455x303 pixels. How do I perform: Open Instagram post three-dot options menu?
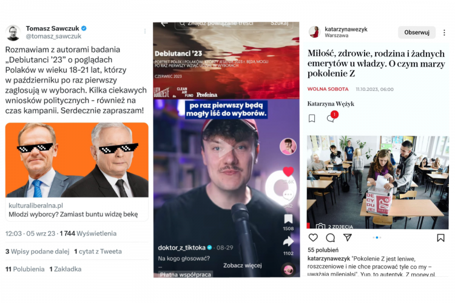coord(444,33)
